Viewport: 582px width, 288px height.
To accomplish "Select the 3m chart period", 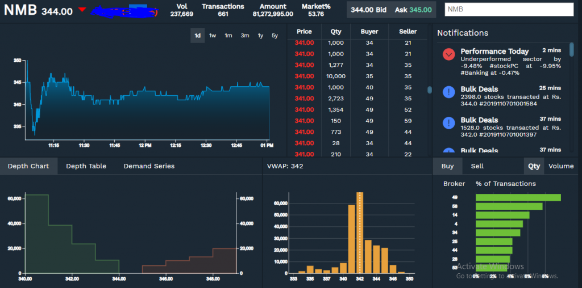I will coord(244,36).
